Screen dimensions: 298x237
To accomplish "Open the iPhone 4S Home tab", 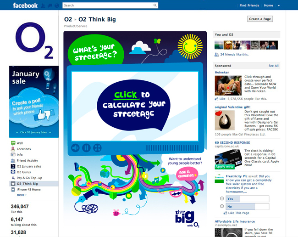I will (x=28, y=189).
